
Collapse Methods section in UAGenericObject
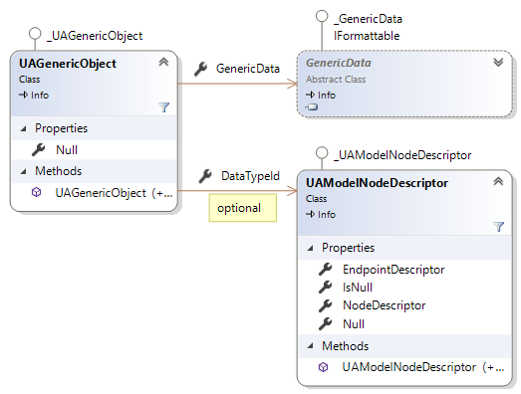(23, 171)
